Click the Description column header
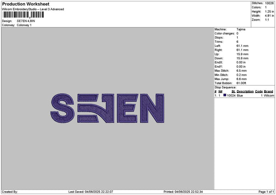 [245, 92]
